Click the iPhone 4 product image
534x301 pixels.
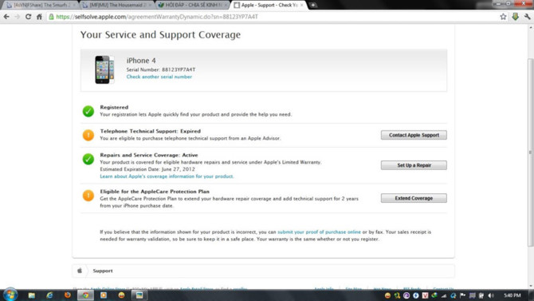(104, 69)
